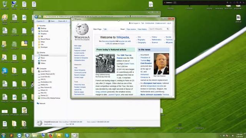246x138 pixels.
Task: Click Current events in Wikipedia sidebar
Action: pos(79,53)
